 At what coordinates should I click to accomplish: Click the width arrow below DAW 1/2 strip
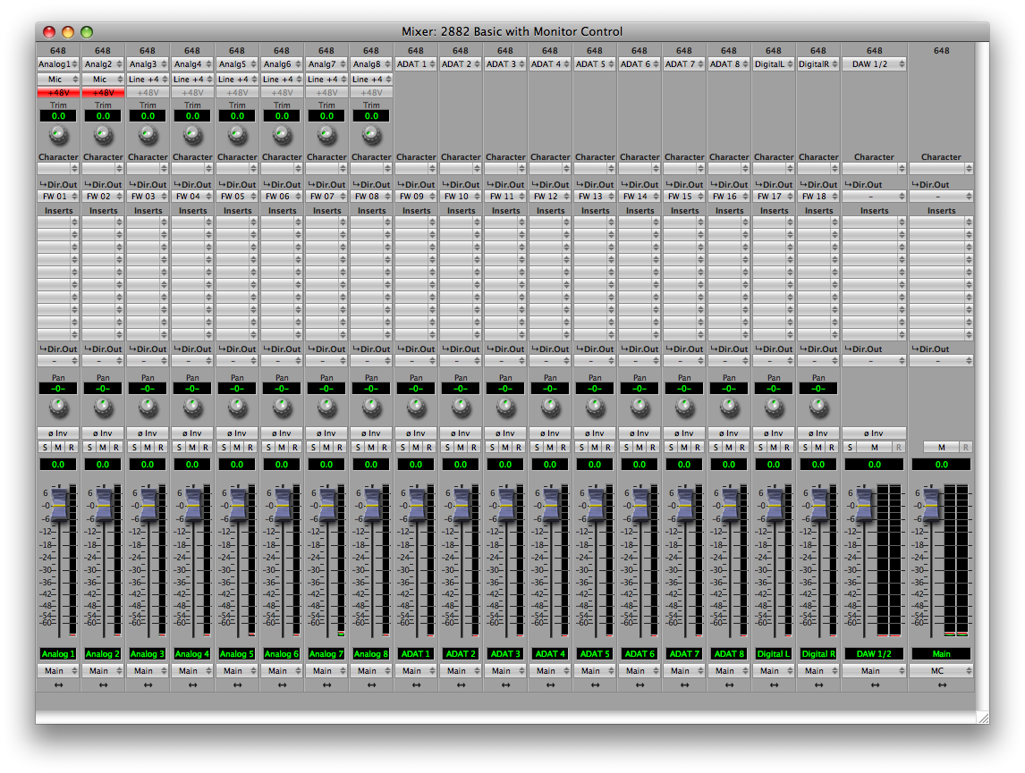[874, 685]
